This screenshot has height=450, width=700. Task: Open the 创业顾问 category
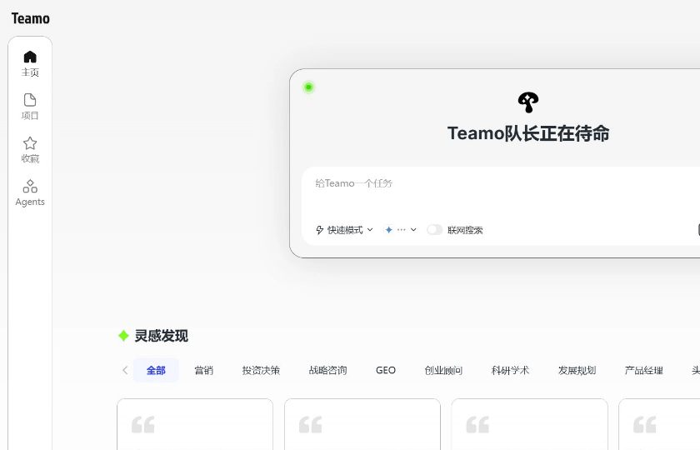click(443, 370)
